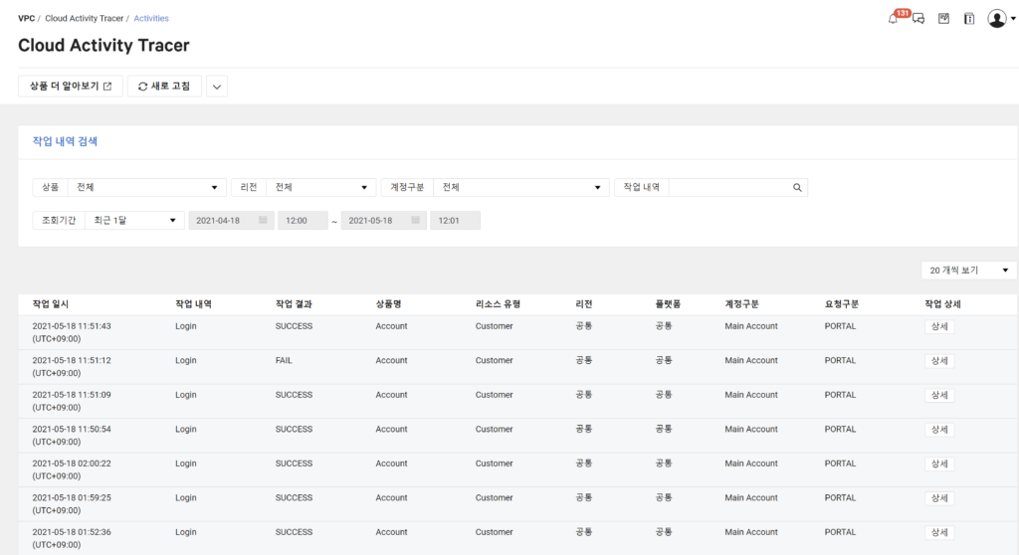Viewport: 1019px width, 555px height.
Task: Open the chat support icon
Action: tap(918, 19)
